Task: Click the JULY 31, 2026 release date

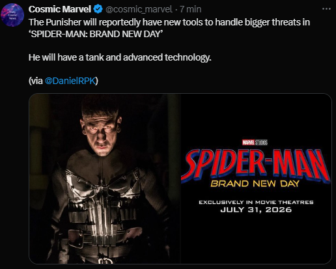Action: pos(256,210)
